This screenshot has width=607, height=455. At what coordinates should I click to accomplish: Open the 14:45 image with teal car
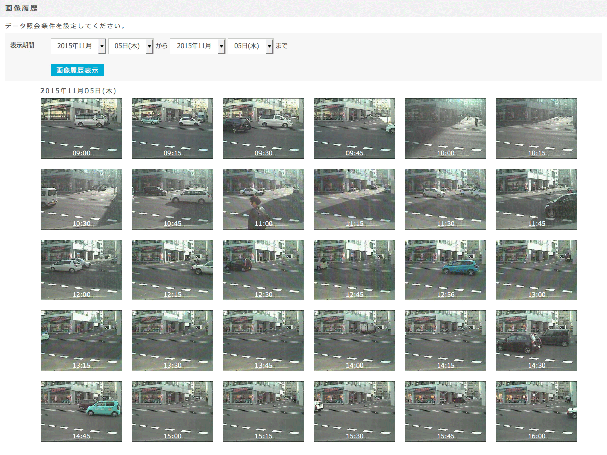click(x=81, y=412)
